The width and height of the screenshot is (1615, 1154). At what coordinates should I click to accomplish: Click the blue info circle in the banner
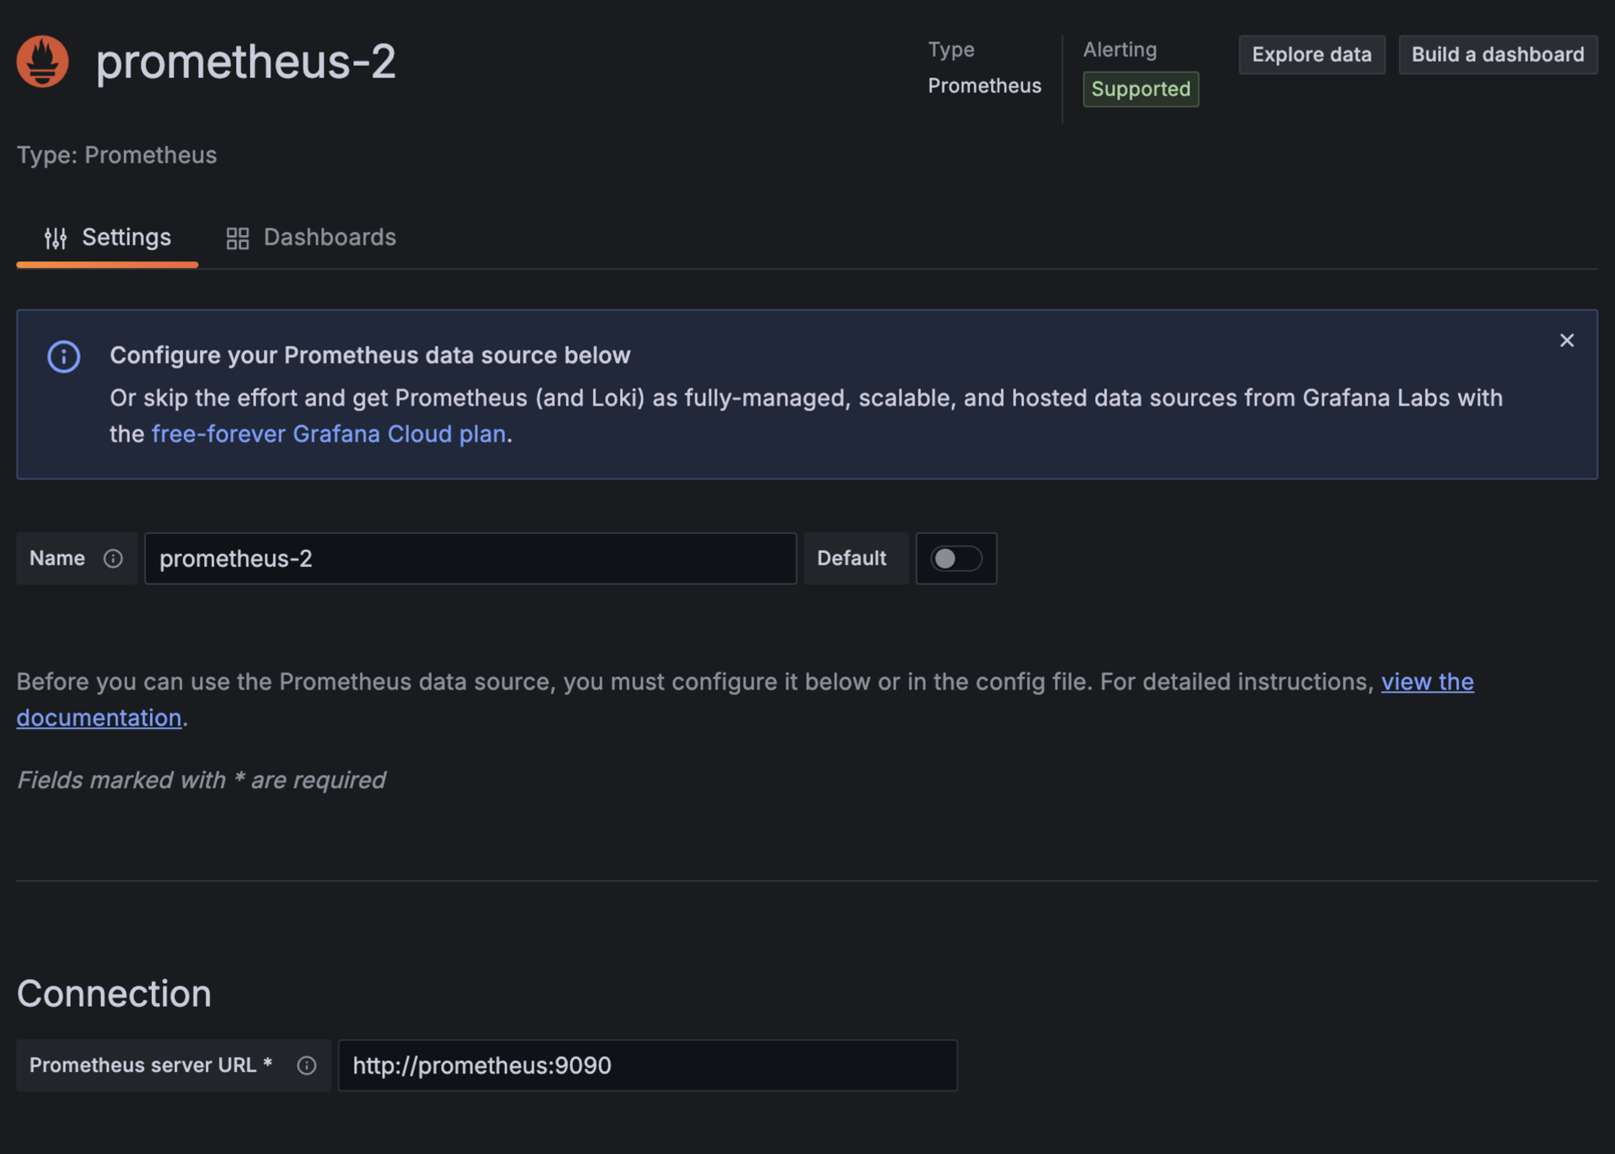click(x=64, y=356)
